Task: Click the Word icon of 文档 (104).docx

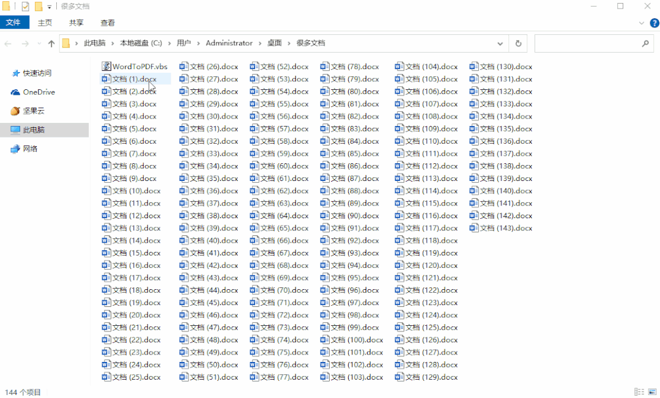Action: tap(399, 67)
